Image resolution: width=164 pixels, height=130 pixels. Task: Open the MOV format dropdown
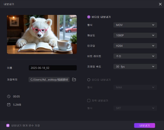tap(135, 25)
